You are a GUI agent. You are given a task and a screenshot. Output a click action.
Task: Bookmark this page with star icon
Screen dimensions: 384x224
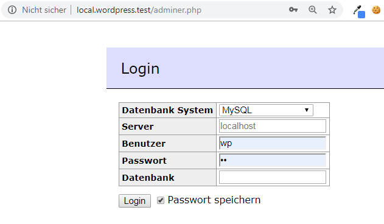tap(332, 10)
